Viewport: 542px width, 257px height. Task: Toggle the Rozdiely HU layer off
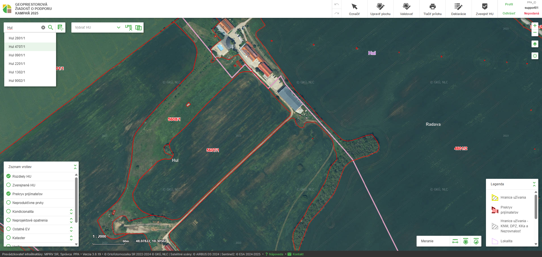click(8, 176)
